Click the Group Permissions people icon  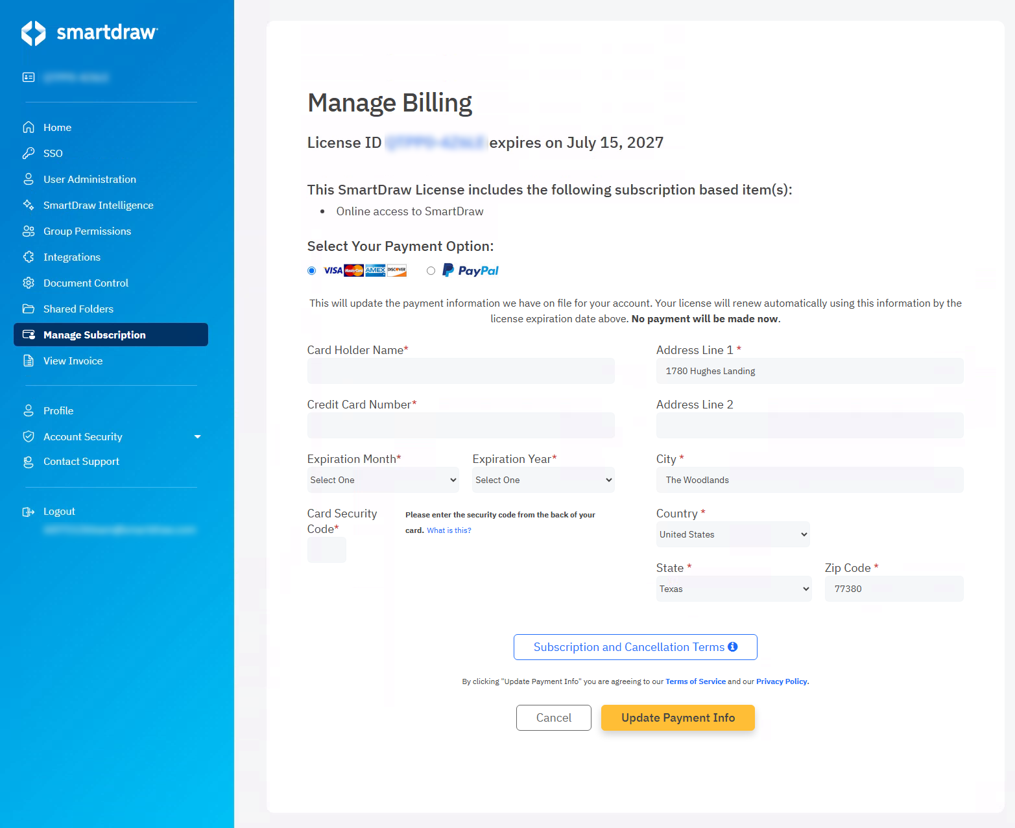coord(29,231)
